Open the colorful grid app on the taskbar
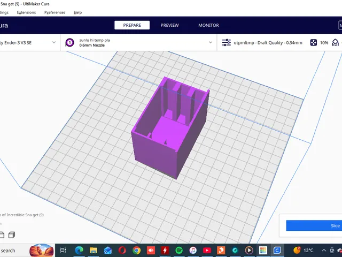Screen dimensions: 342x257 coord(263,250)
